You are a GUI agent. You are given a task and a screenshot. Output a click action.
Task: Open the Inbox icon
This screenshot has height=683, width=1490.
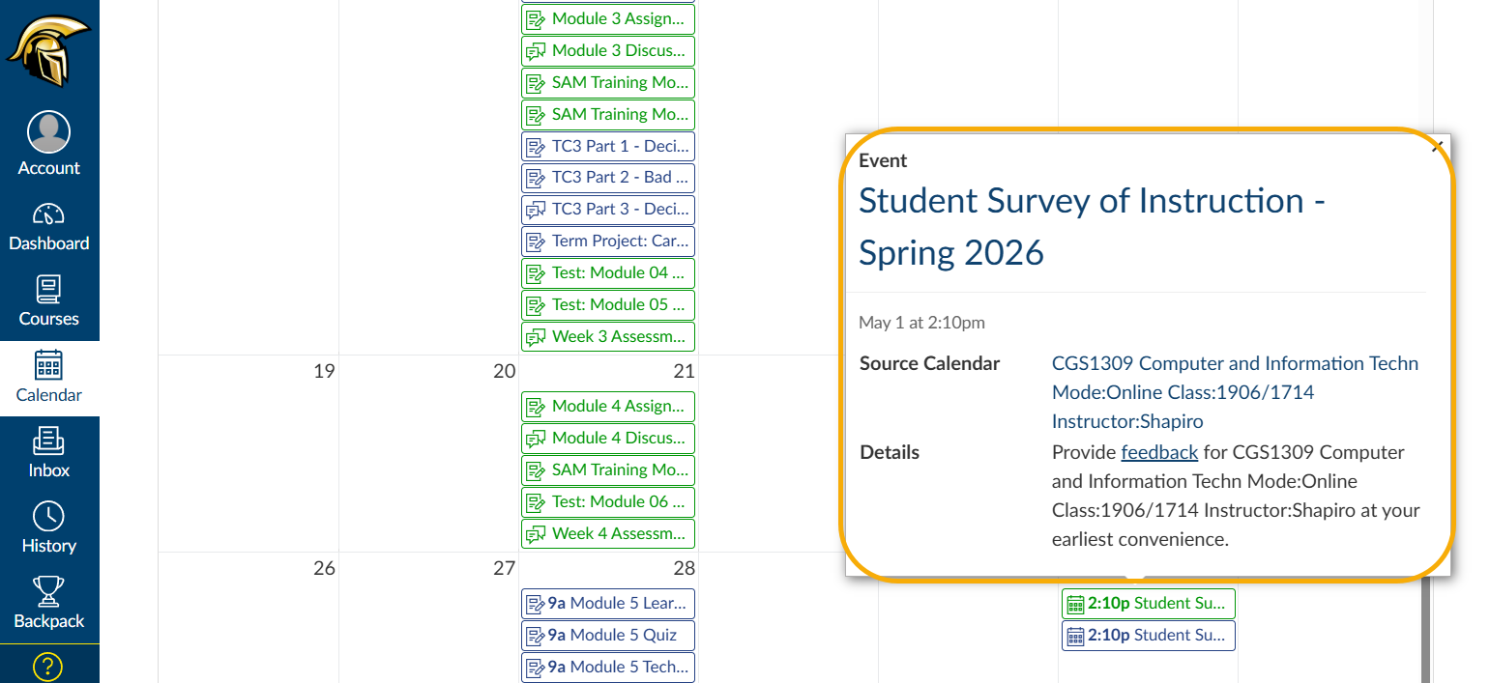(49, 452)
